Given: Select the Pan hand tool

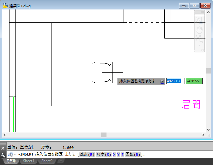Looking at the screenshot, I should (199, 30).
